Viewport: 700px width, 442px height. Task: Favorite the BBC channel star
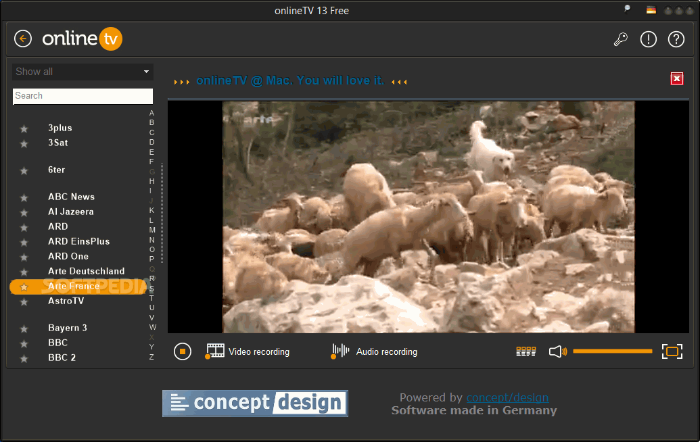tap(24, 344)
